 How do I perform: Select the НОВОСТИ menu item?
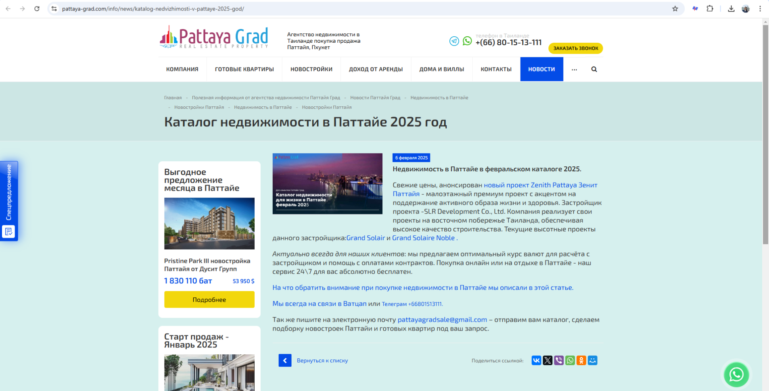pyautogui.click(x=541, y=69)
